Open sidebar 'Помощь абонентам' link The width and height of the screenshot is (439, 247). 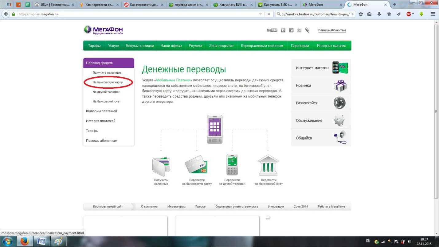(x=102, y=141)
